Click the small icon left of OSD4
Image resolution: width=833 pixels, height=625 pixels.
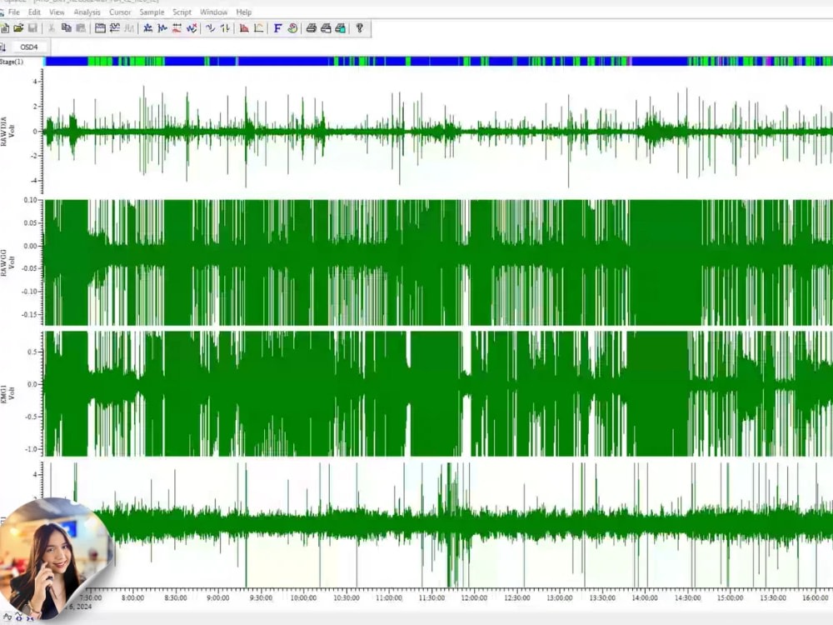(3, 47)
